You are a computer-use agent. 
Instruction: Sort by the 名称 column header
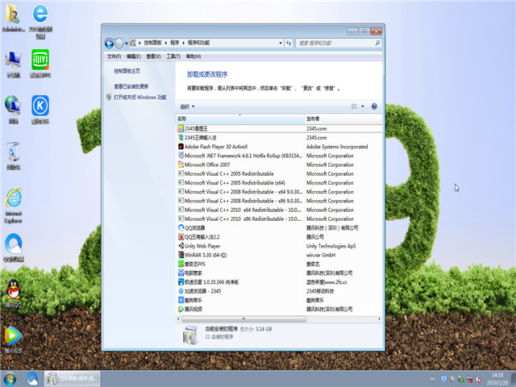[x=240, y=119]
